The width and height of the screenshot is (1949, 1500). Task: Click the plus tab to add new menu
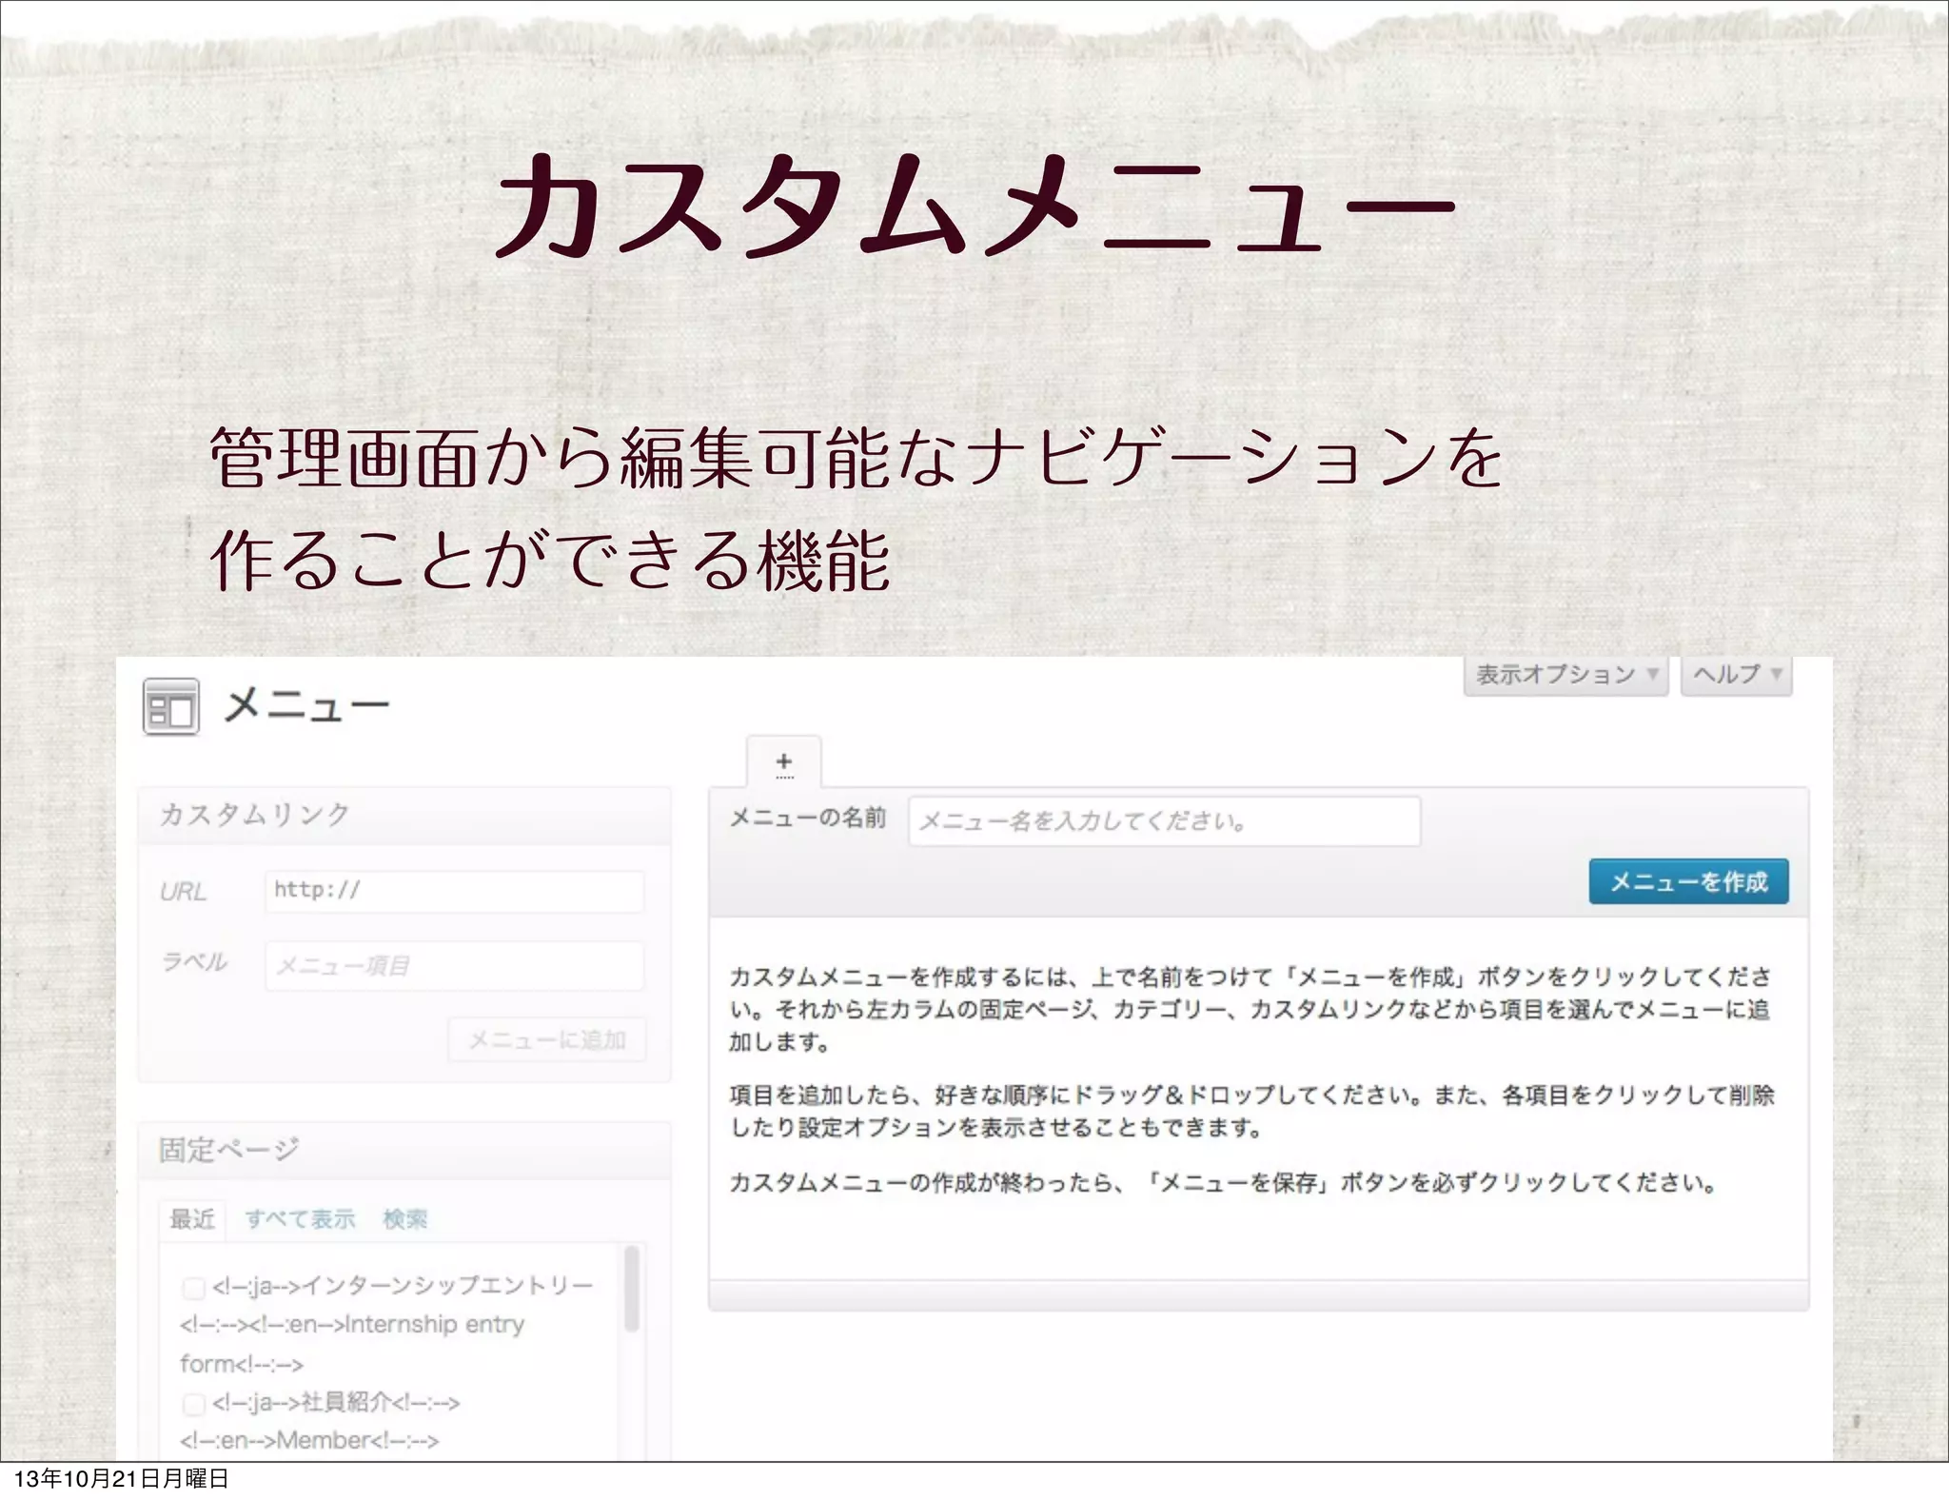783,762
